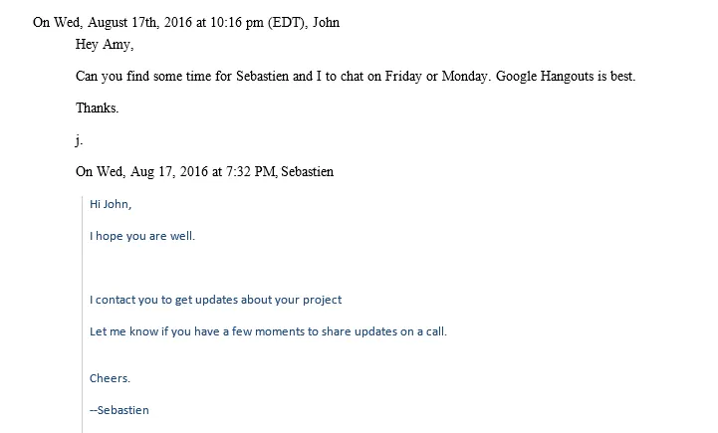This screenshot has height=433, width=718.
Task: Click the "I hope you are well." line
Action: point(142,236)
